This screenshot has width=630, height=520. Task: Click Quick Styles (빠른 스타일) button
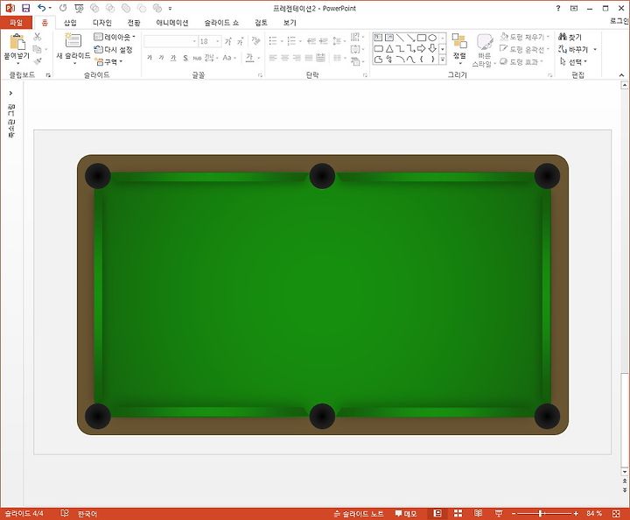[x=484, y=51]
